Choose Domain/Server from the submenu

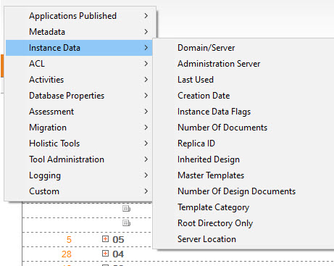coord(244,48)
